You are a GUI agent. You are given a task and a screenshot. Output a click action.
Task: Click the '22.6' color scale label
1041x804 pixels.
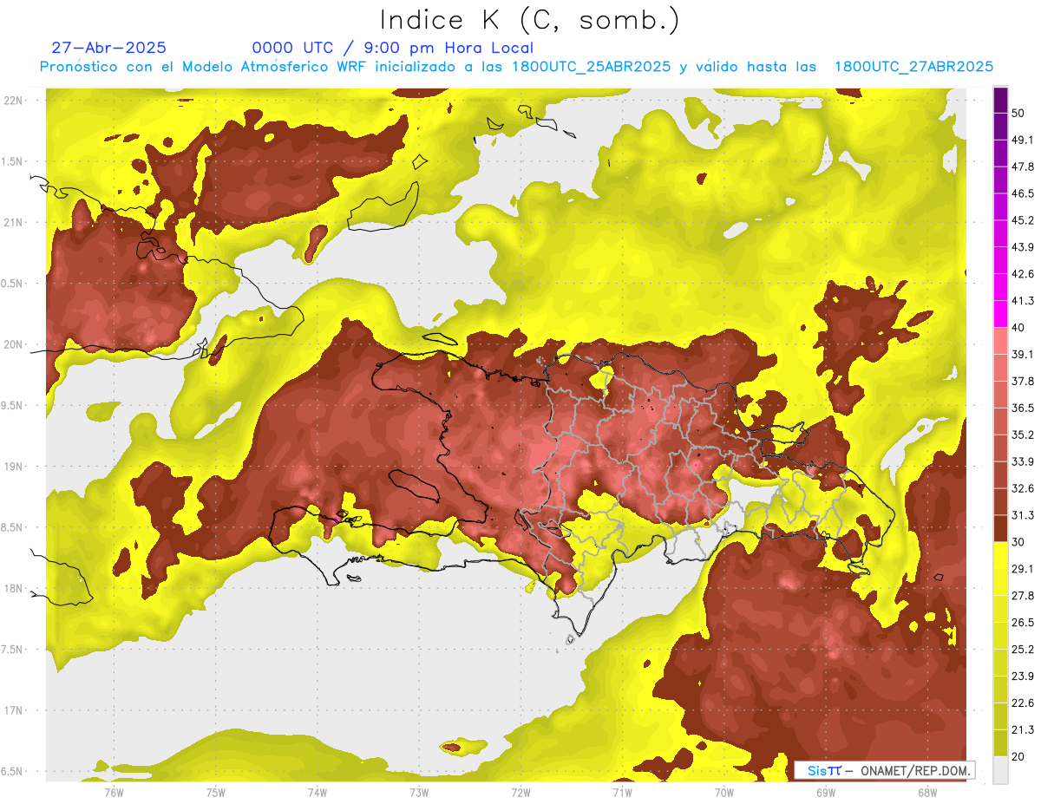click(1024, 703)
